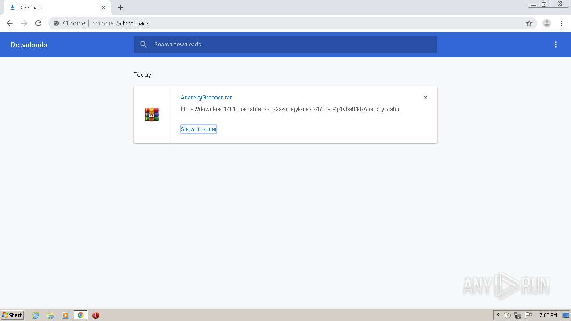Open the Action Center flag icon
This screenshot has width=571, height=321.
point(529,315)
